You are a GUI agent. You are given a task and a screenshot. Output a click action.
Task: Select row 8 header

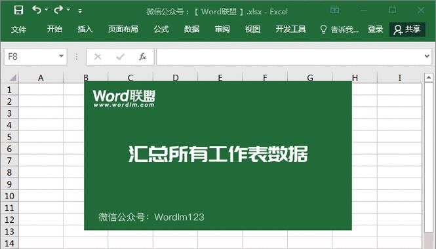tap(9, 172)
